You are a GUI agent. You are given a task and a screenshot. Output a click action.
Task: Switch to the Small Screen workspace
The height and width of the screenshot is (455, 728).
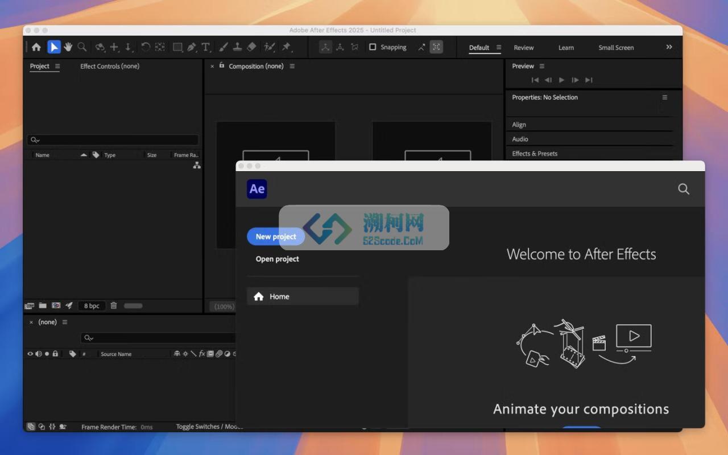[616, 48]
